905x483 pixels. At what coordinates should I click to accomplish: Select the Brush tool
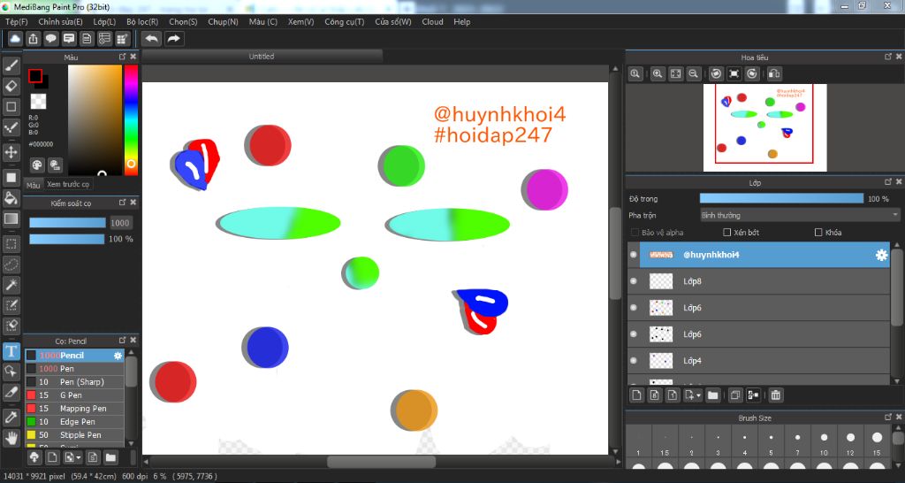(11, 65)
